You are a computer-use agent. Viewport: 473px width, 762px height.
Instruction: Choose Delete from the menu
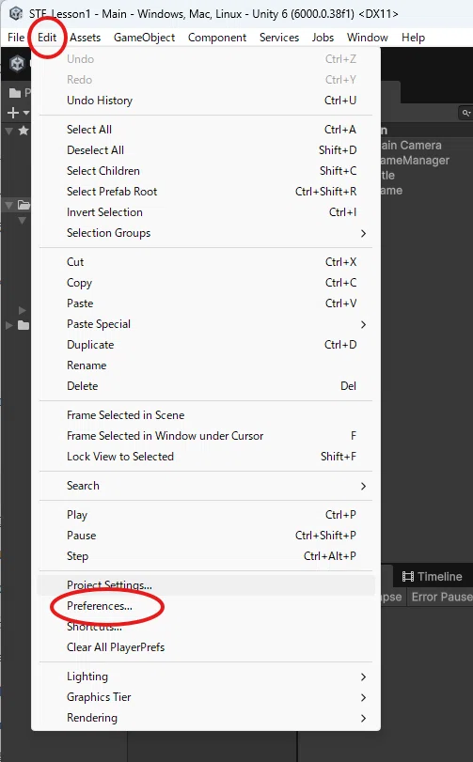pos(206,386)
